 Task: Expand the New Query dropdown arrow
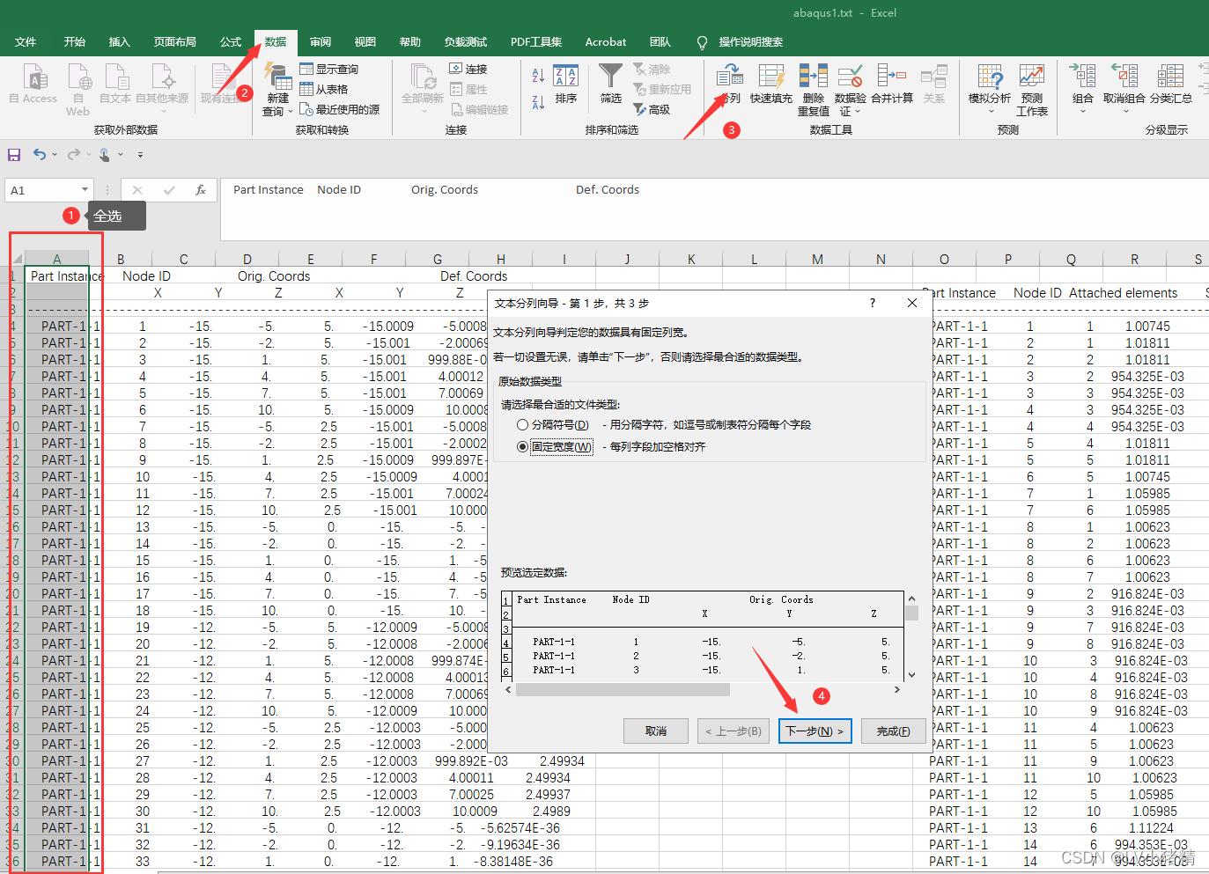pyautogui.click(x=291, y=112)
